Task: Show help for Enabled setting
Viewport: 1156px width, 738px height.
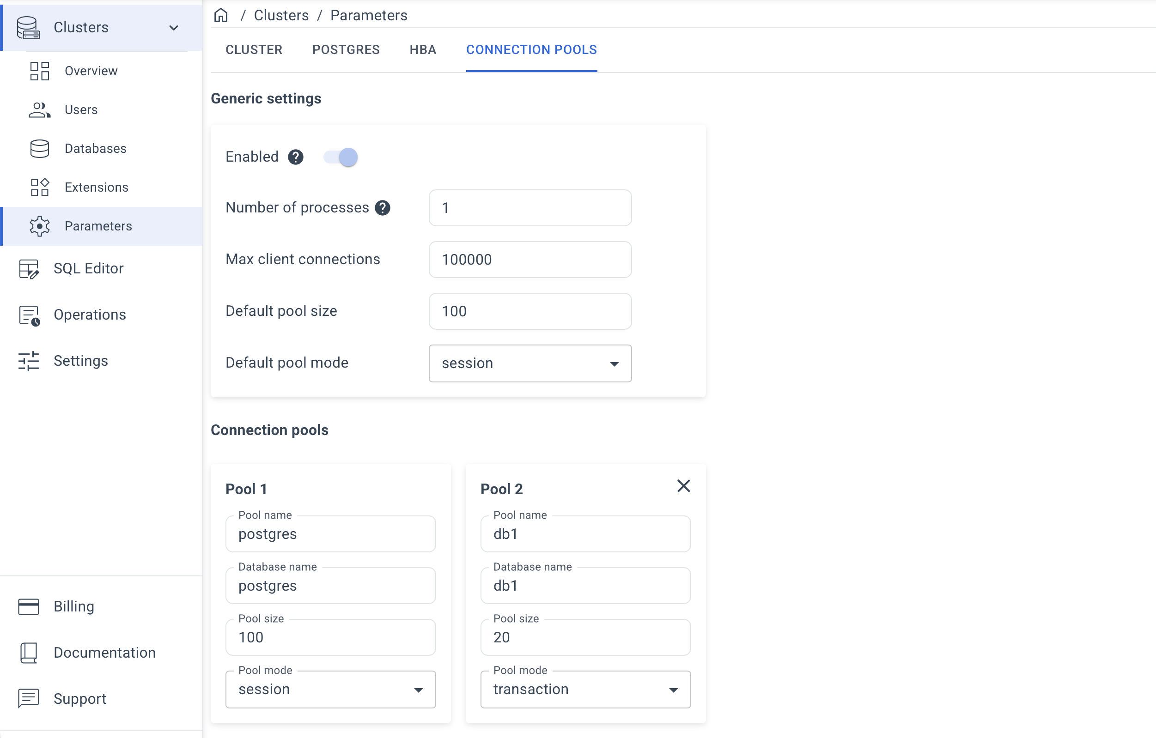Action: coord(296,157)
